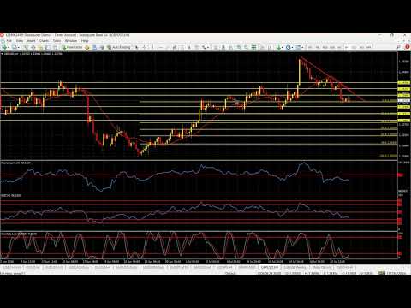Click the search magnifier icon

pyautogui.click(x=398, y=47)
